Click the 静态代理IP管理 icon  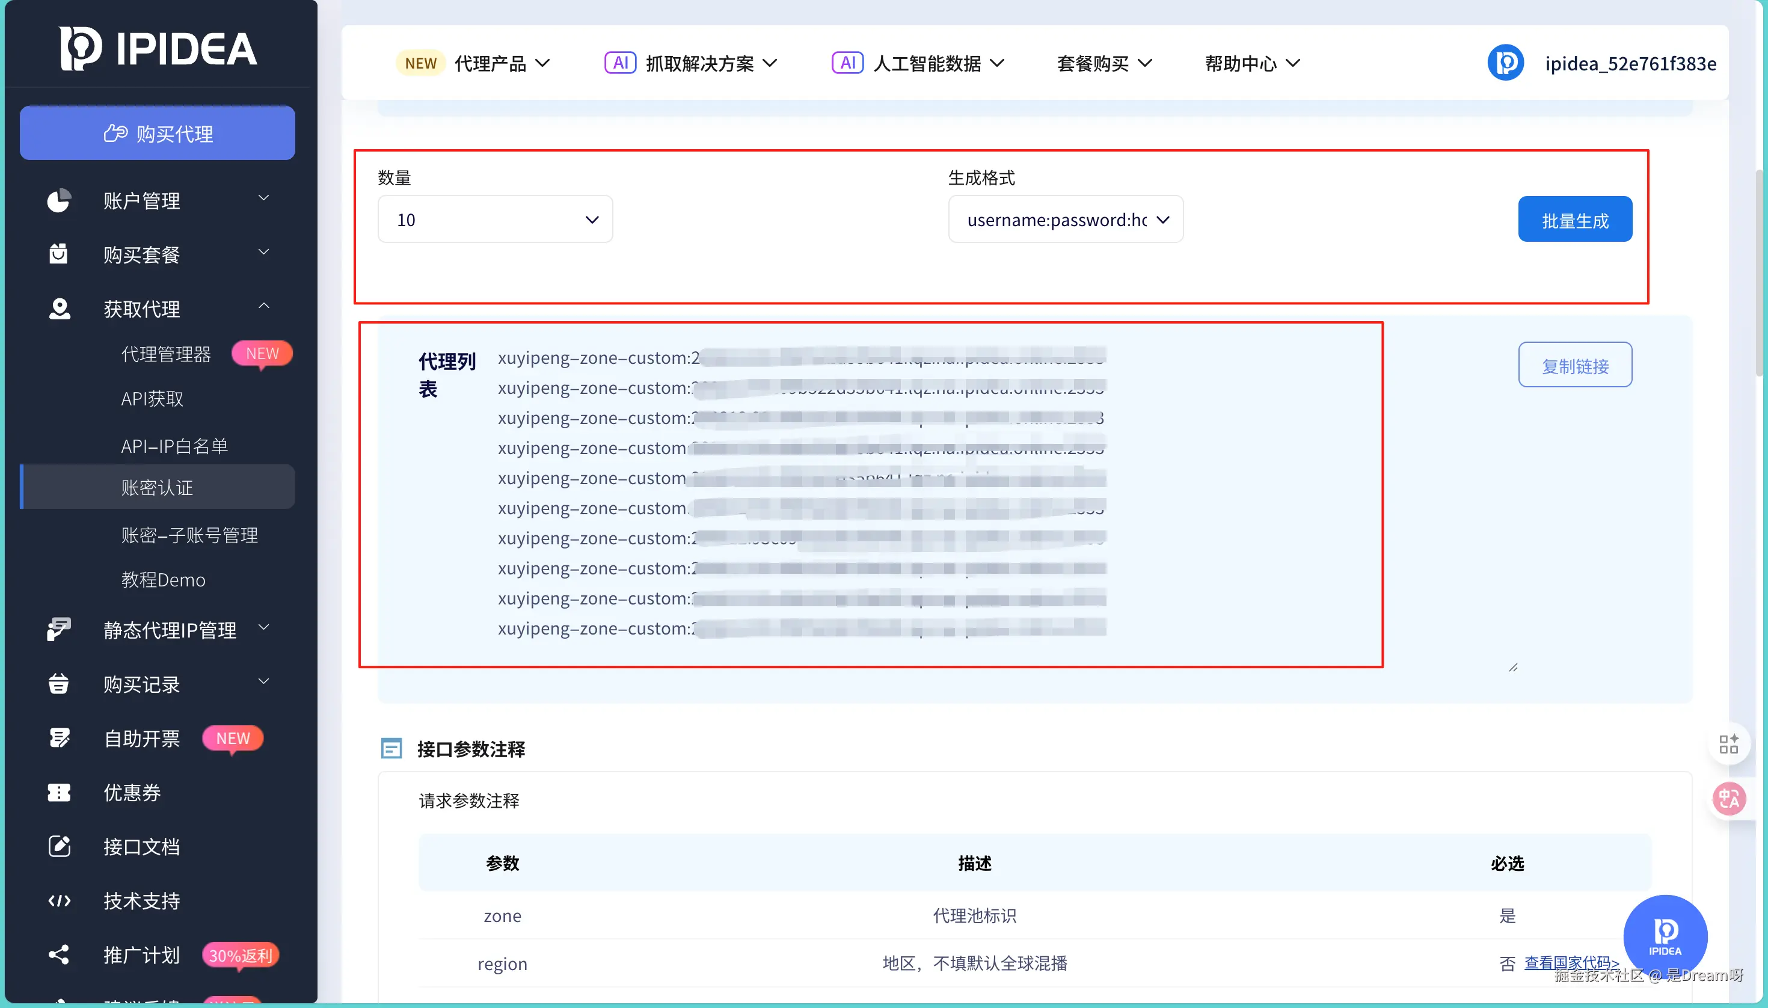[59, 629]
